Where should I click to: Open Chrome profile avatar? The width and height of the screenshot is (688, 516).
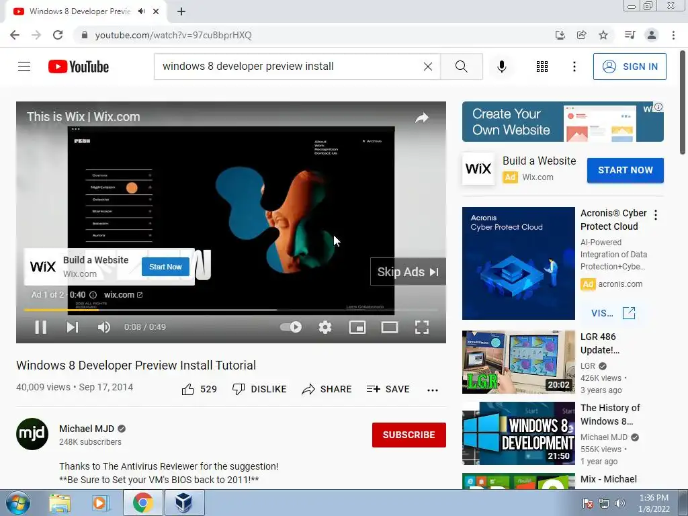pos(652,35)
